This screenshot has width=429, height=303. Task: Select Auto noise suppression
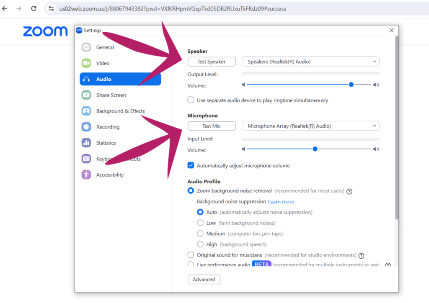pyautogui.click(x=200, y=212)
